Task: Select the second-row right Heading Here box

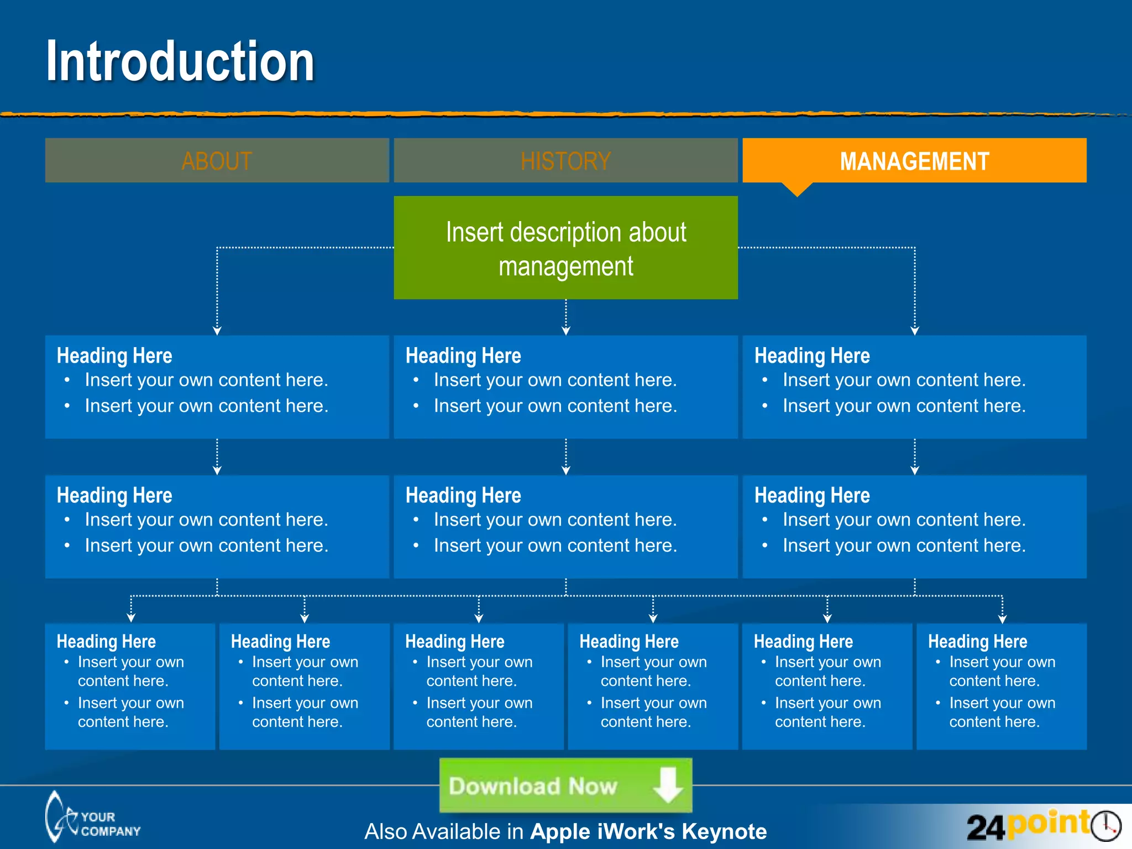Action: pyautogui.click(x=914, y=526)
